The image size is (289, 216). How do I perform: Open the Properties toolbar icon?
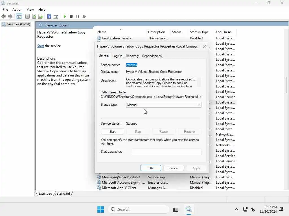(27, 16)
